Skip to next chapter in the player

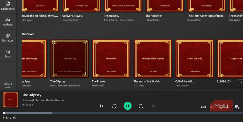pyautogui.click(x=154, y=106)
